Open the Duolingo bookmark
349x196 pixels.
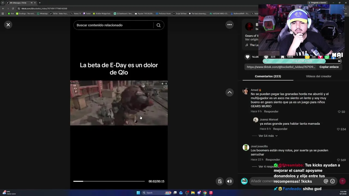25,14
